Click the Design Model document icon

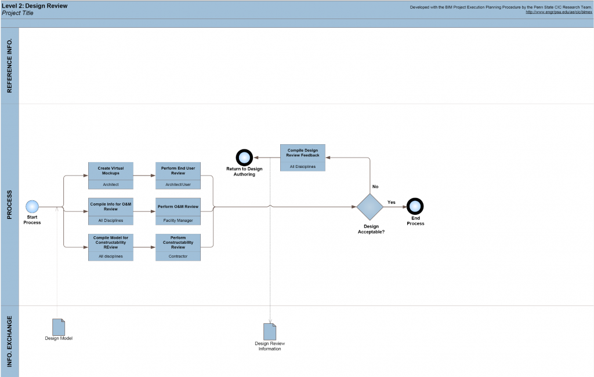[59, 327]
